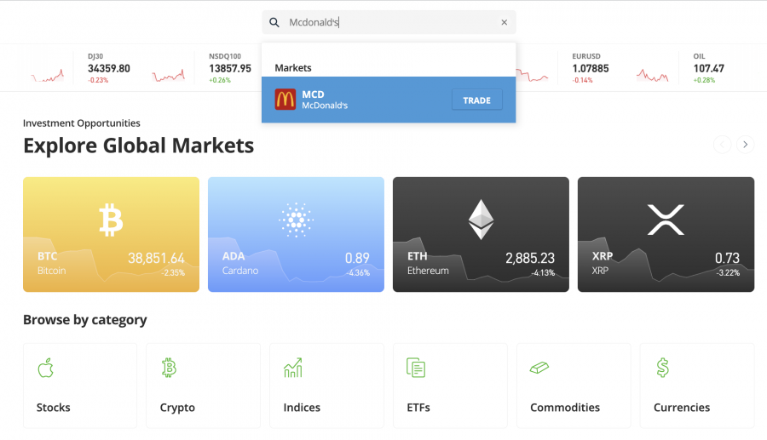The image size is (767, 440).
Task: Click the Indices chart icon
Action: click(293, 368)
